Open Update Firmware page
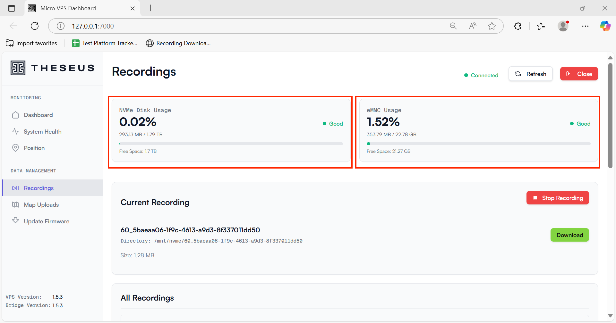The width and height of the screenshot is (616, 323). click(46, 221)
